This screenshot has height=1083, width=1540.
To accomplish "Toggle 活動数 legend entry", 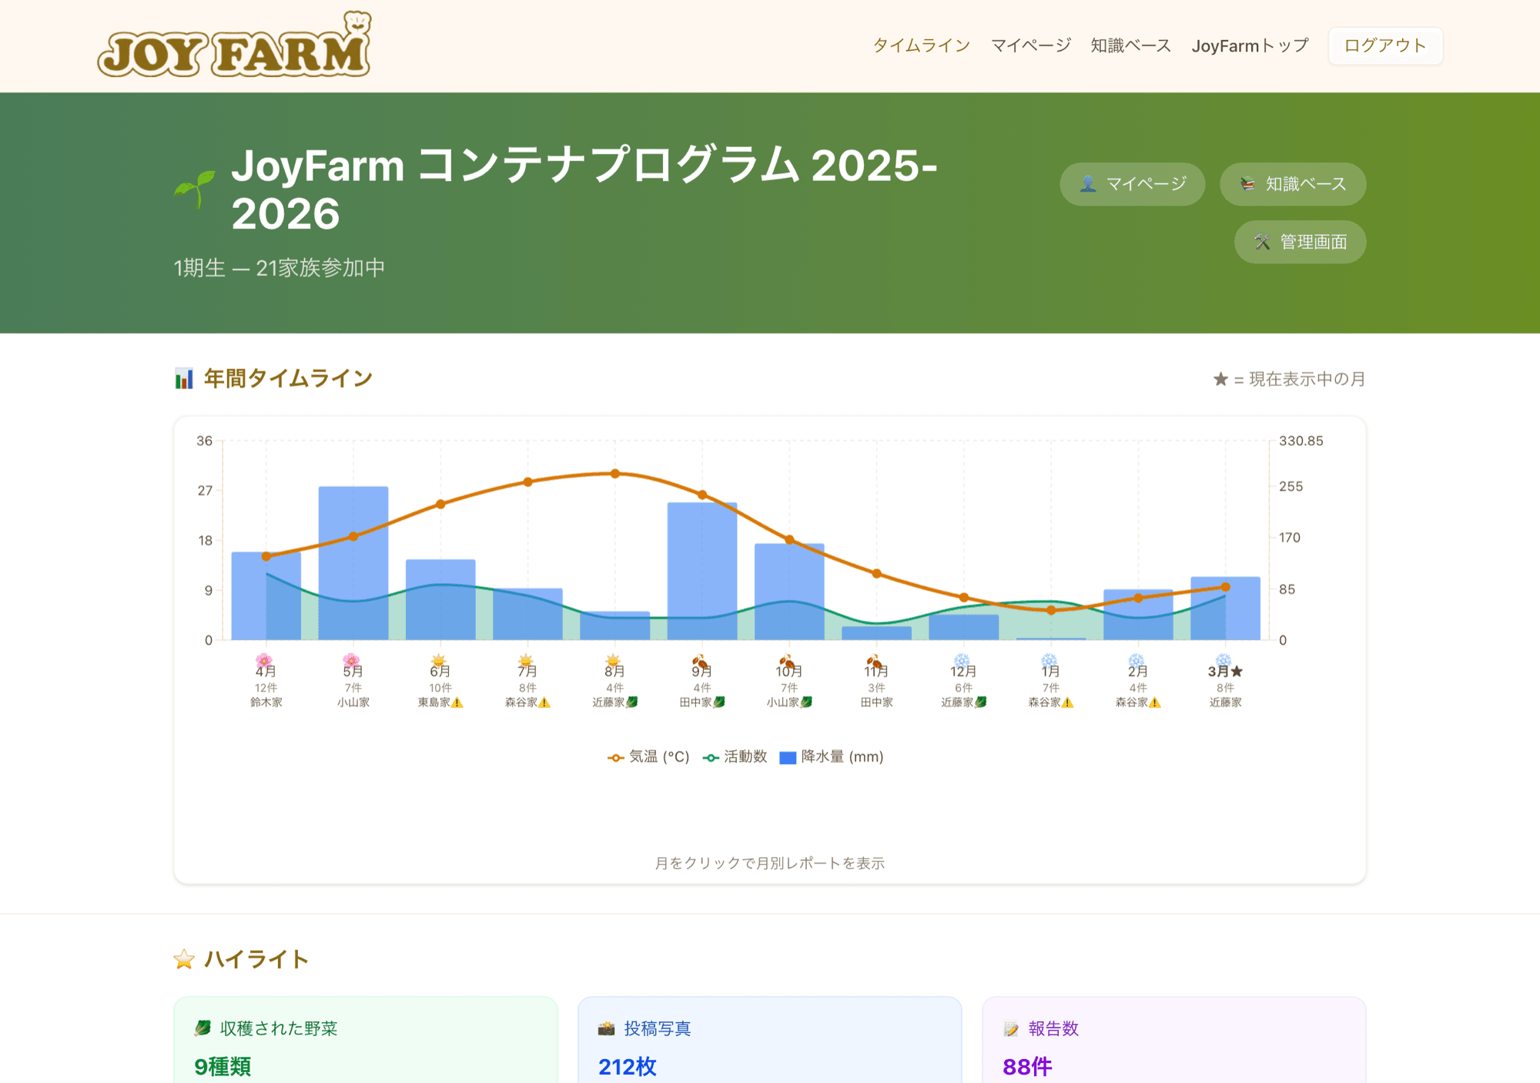I will pyautogui.click(x=735, y=757).
